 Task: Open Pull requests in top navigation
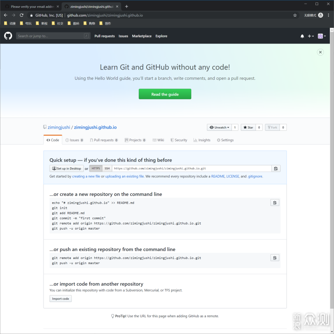104,36
